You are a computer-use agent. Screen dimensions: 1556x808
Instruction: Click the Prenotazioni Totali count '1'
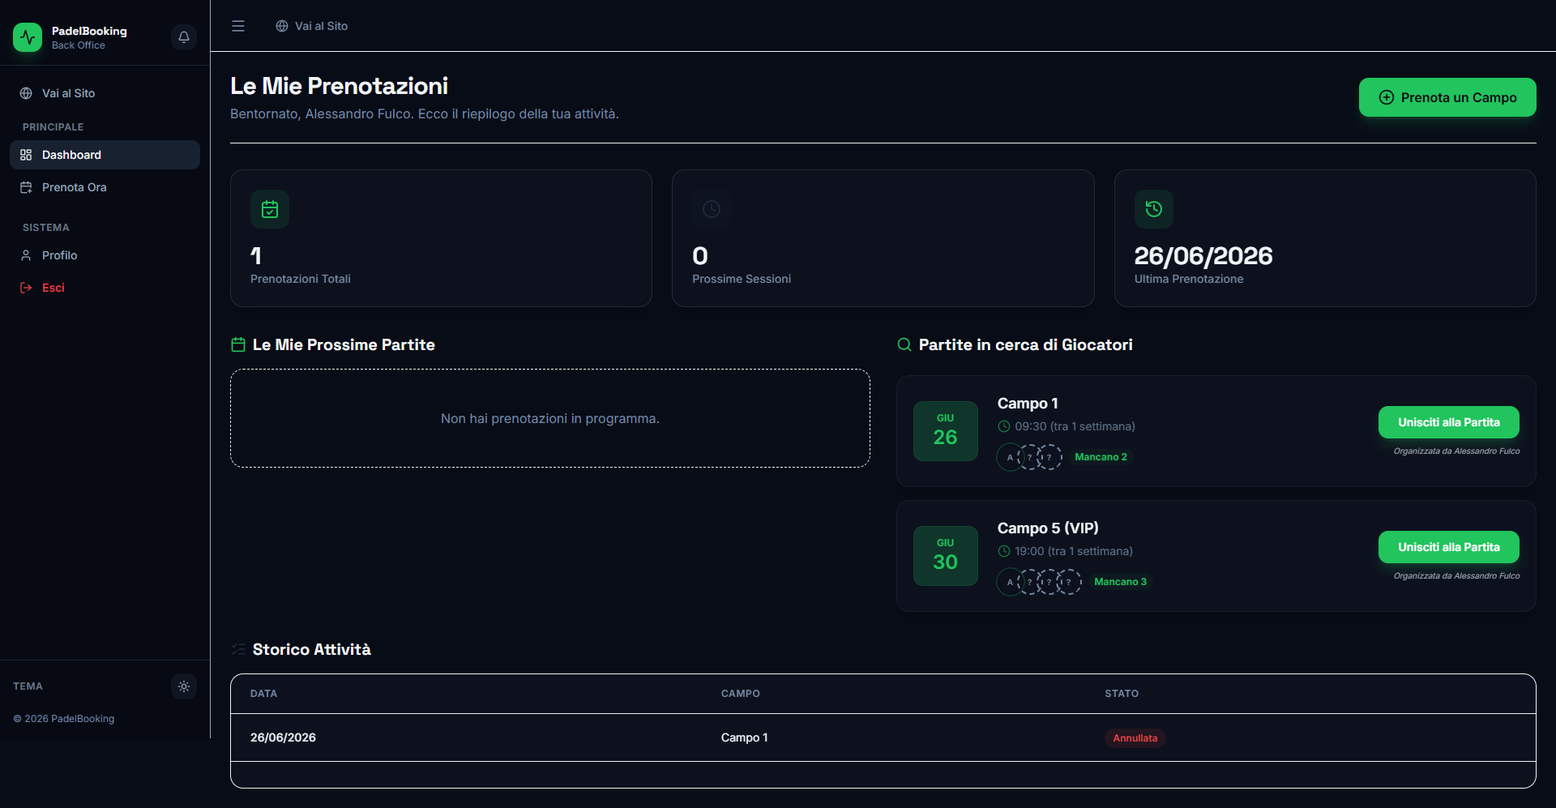point(256,256)
